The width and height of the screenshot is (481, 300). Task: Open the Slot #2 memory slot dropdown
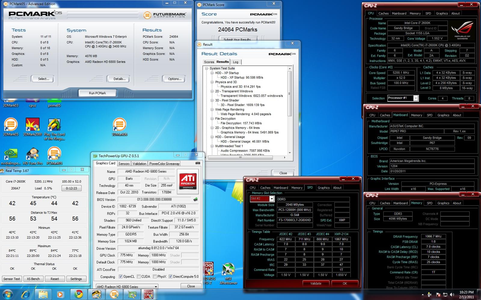[272, 199]
